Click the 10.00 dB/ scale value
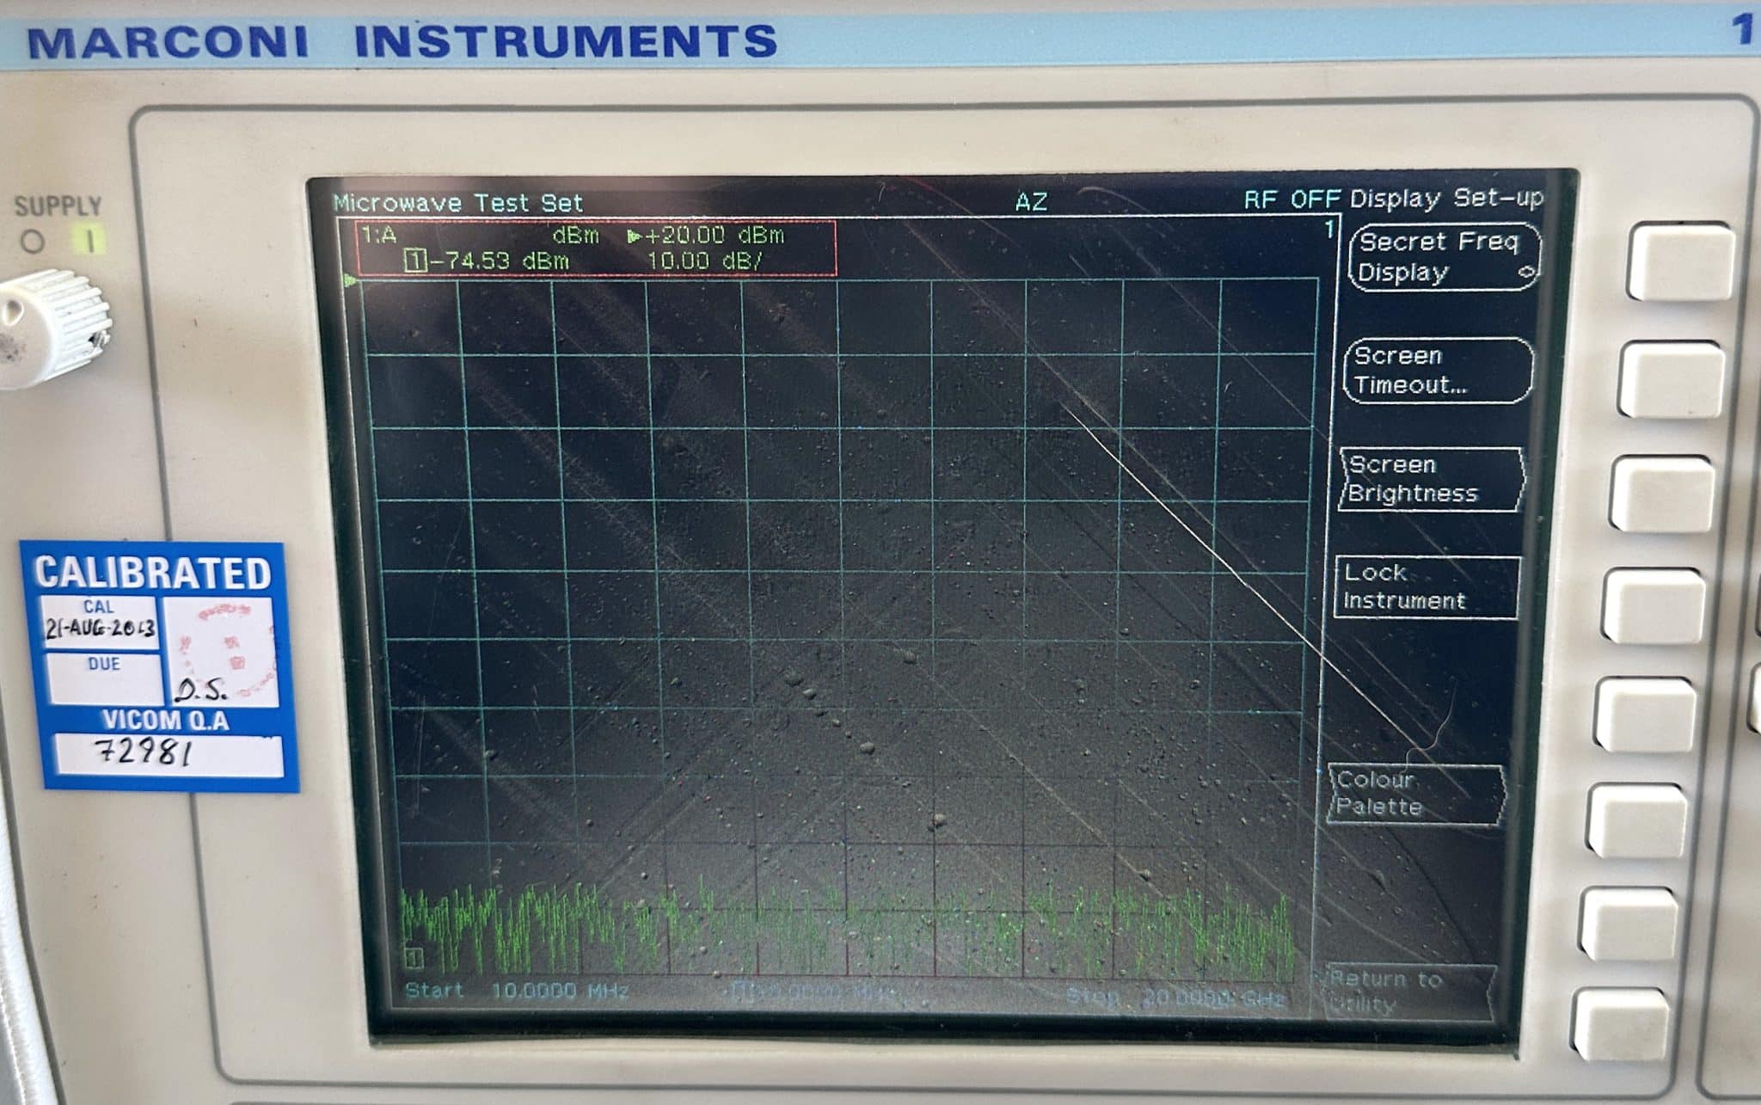This screenshot has height=1105, width=1761. [703, 261]
